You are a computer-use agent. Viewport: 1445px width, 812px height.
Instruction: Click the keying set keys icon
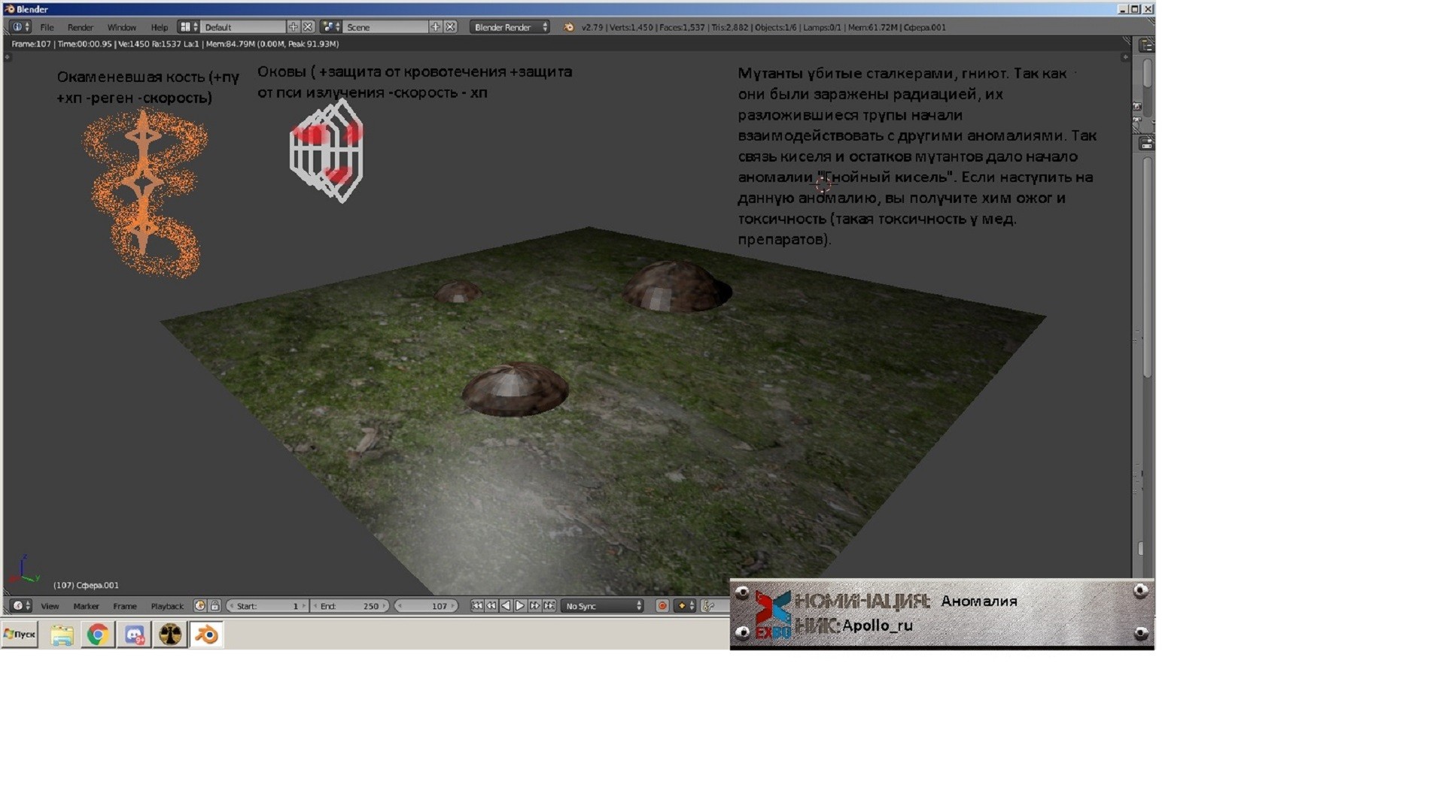[x=708, y=605]
